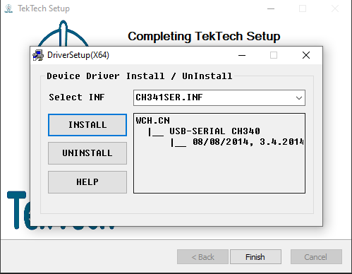Image resolution: width=352 pixels, height=274 pixels.
Task: Click the Completing TekTech Setup heading
Action: [204, 37]
